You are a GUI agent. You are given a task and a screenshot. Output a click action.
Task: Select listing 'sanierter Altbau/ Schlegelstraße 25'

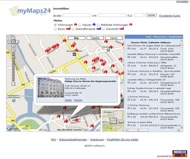(146, 80)
